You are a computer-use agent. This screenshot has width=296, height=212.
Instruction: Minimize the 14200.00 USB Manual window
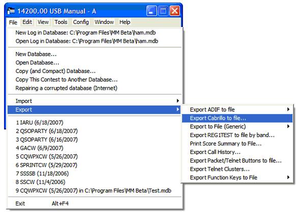pos(151,11)
